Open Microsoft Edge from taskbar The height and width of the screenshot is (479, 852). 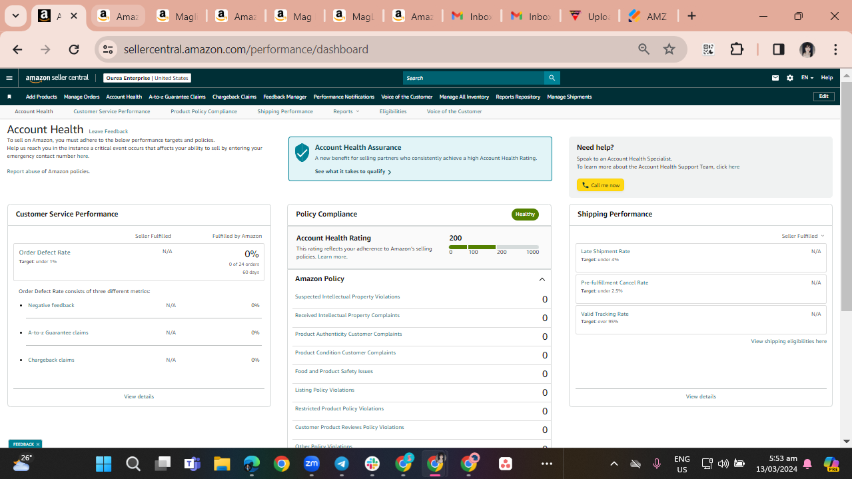pyautogui.click(x=252, y=464)
